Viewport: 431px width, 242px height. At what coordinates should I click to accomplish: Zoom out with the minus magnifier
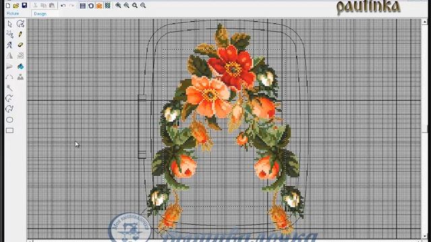click(127, 5)
